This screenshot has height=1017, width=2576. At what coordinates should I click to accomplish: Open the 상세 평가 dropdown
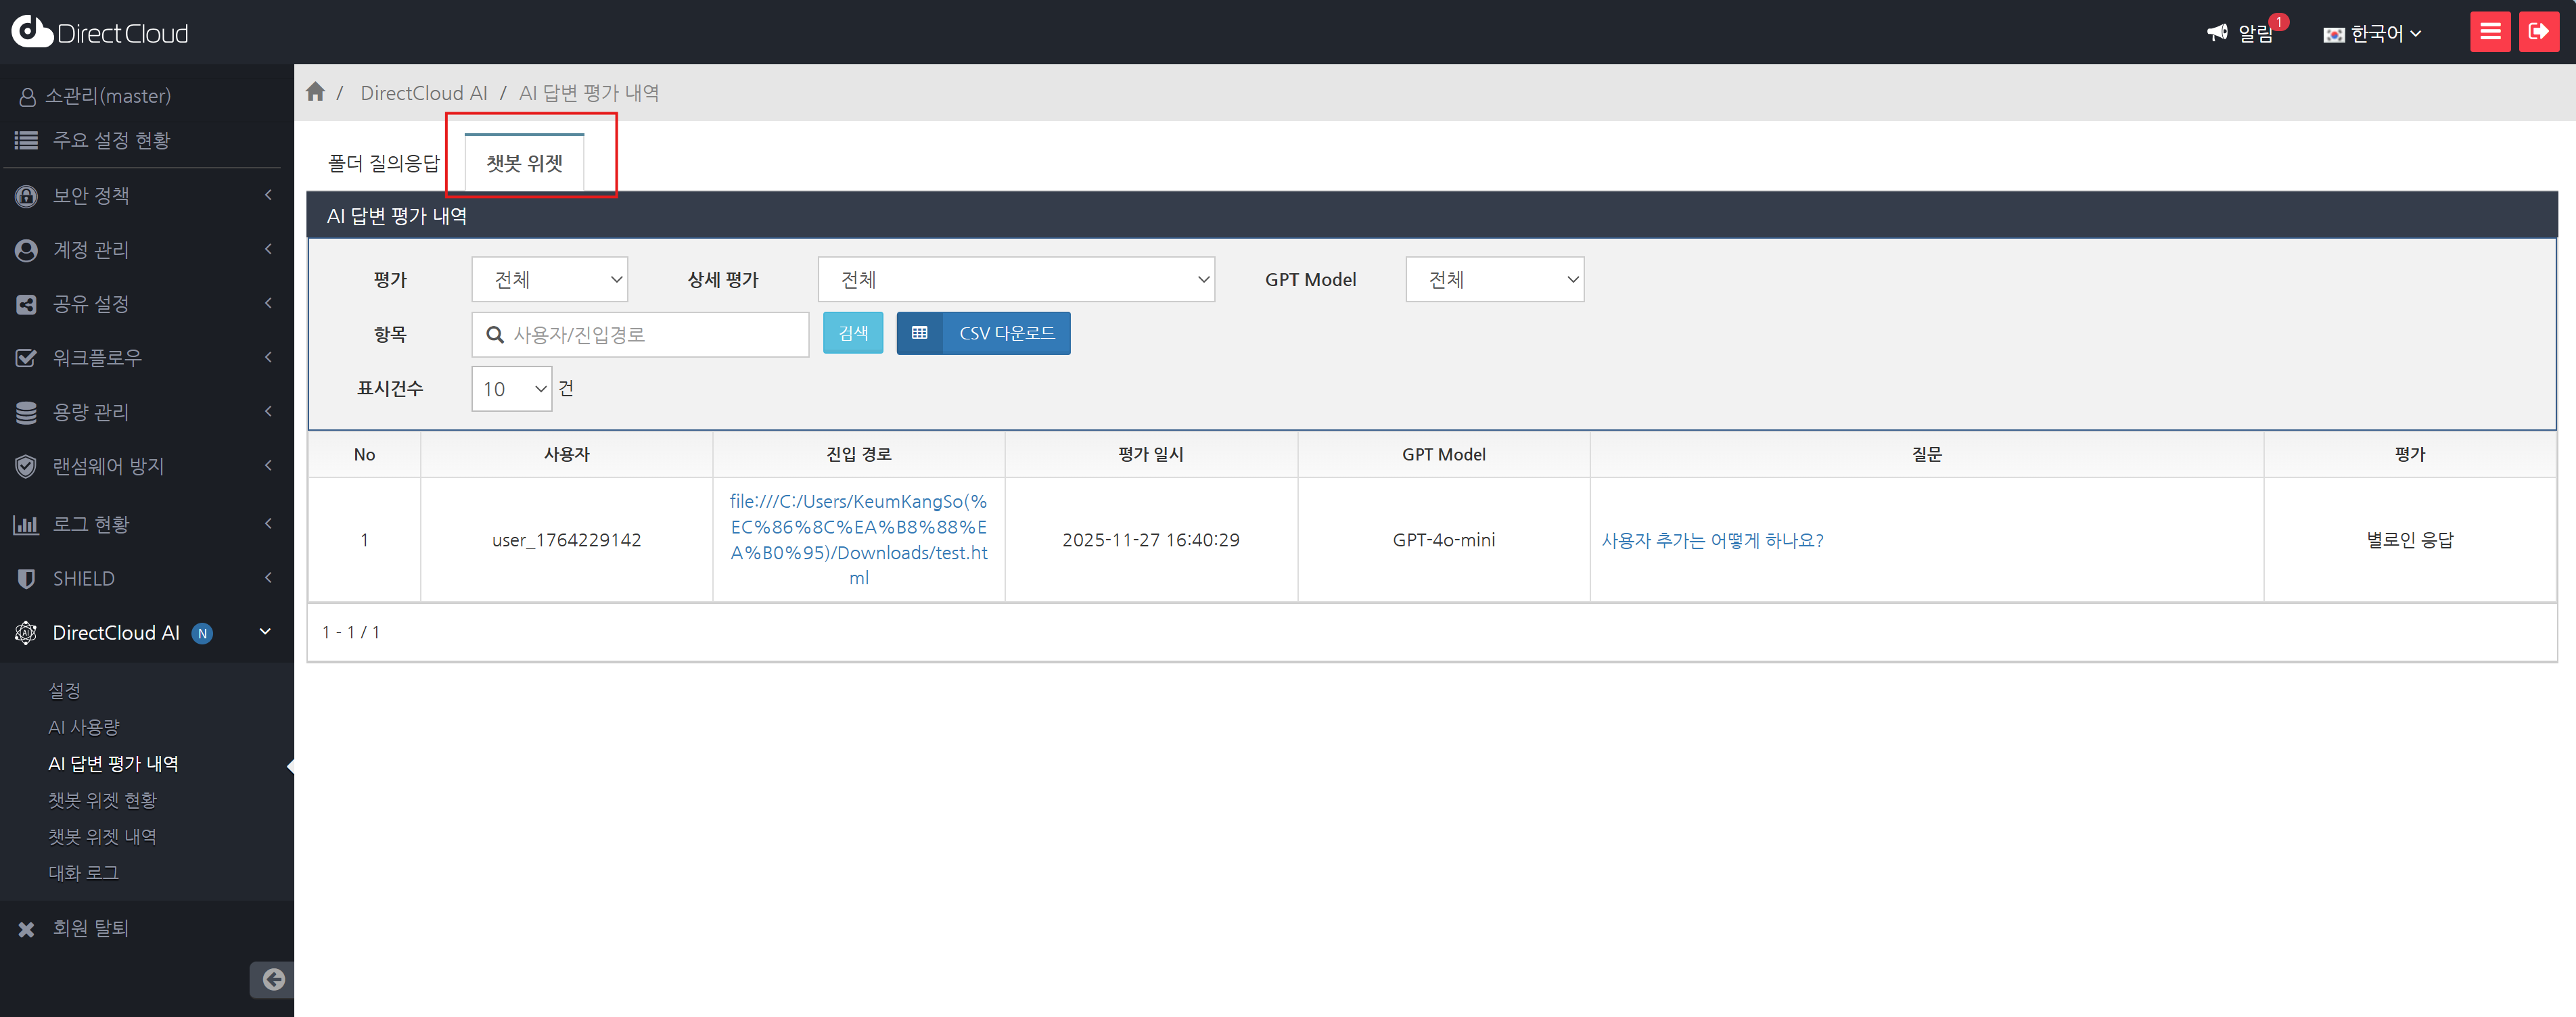click(x=1015, y=280)
